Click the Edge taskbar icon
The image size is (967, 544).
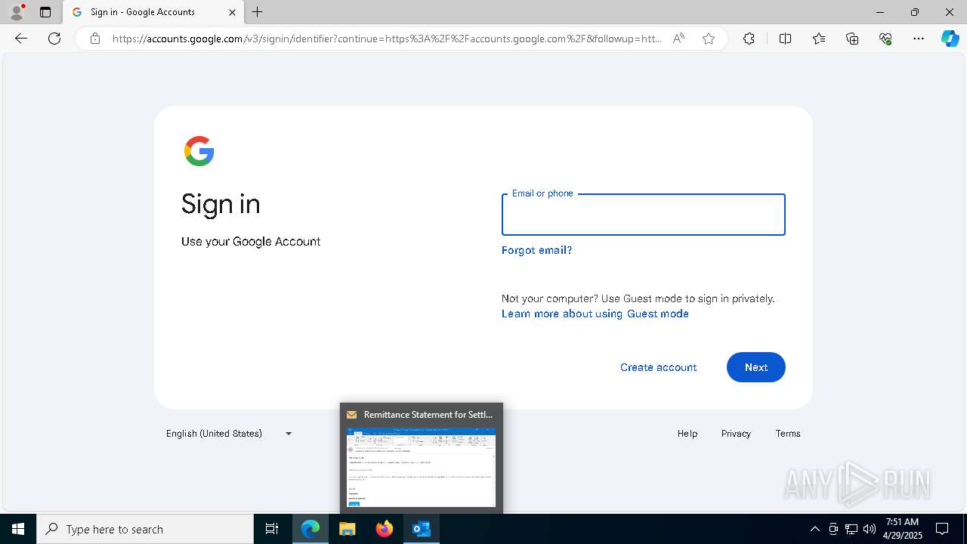pyautogui.click(x=310, y=529)
